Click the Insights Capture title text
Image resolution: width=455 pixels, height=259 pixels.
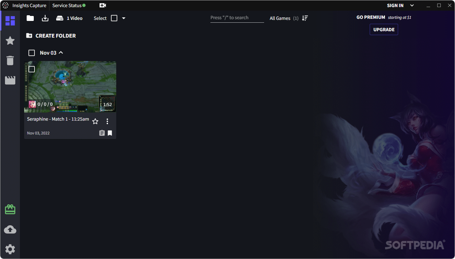(30, 5)
